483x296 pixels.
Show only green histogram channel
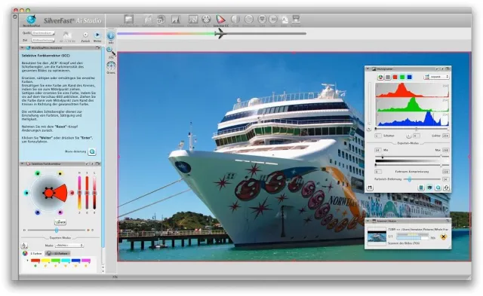tap(402, 77)
